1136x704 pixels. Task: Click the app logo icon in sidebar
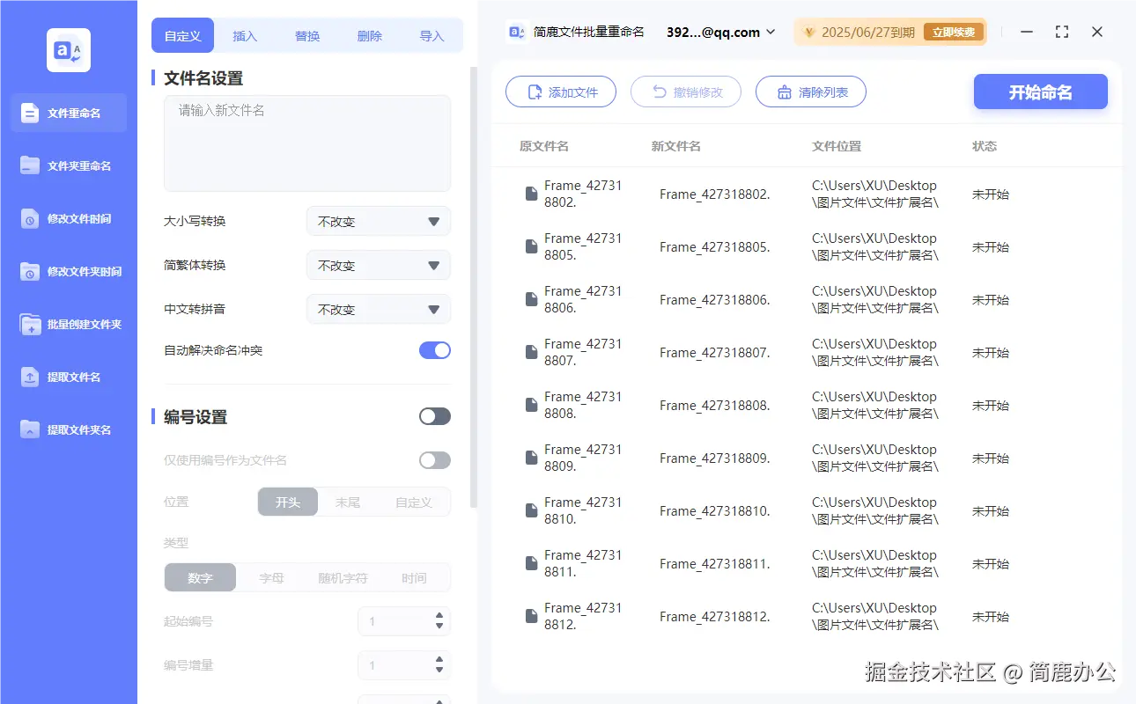(x=69, y=50)
